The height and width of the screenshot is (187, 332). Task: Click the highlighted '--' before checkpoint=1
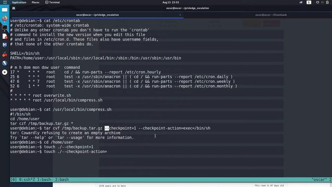(107, 128)
